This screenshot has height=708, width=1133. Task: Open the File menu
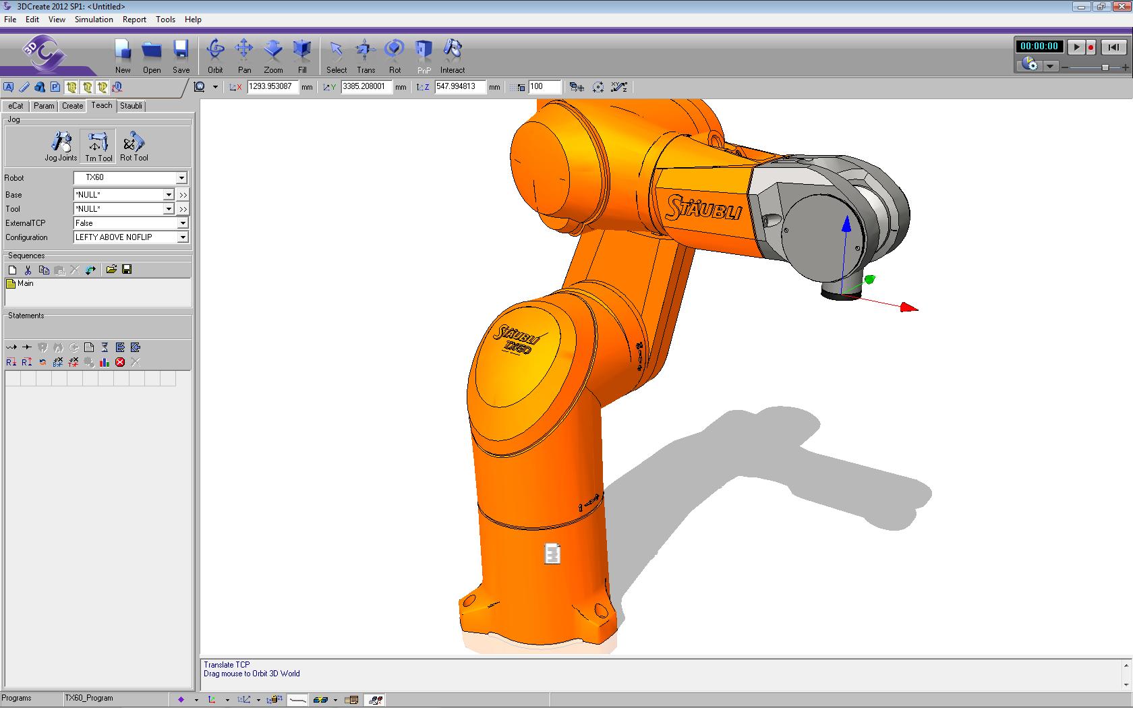click(x=10, y=20)
